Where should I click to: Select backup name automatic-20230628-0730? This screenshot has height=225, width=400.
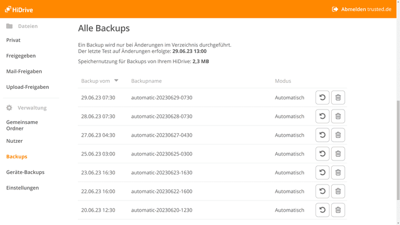pos(162,116)
